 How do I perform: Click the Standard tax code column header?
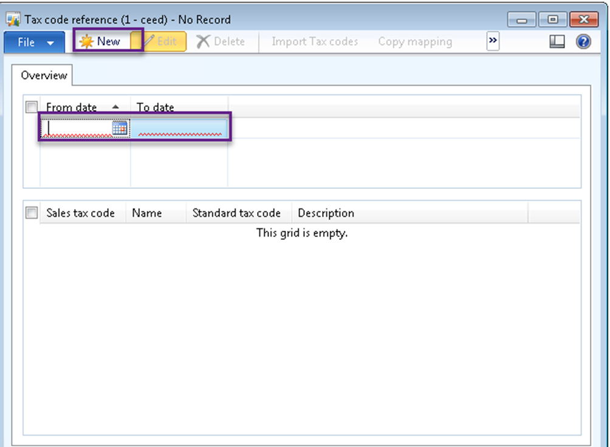[239, 213]
